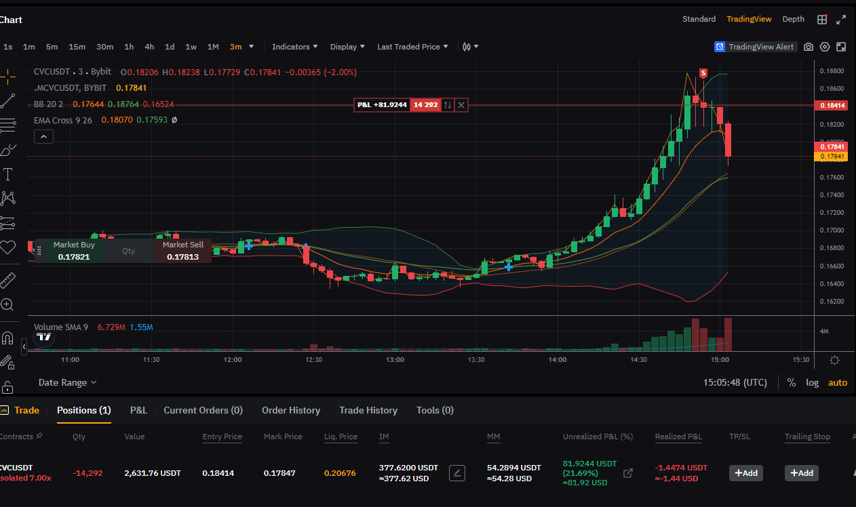Collapse the indicator legend with the chevron

coord(43,137)
